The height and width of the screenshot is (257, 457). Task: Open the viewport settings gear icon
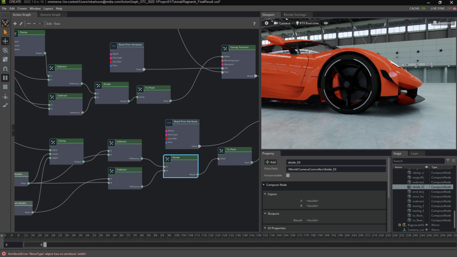coord(266,23)
